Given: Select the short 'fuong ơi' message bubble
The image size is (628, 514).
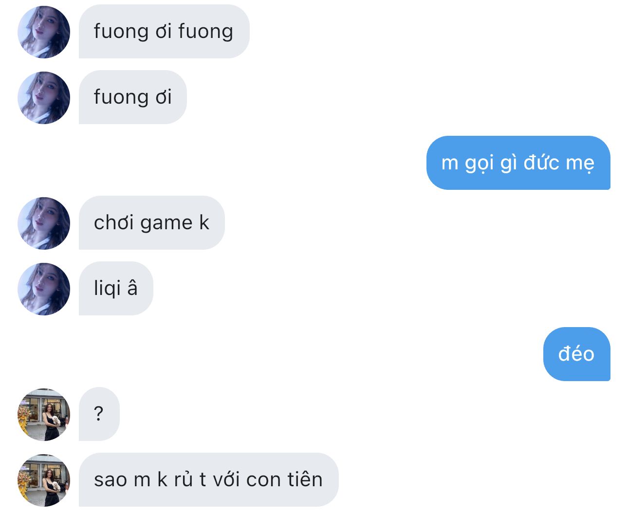Looking at the screenshot, I should [x=133, y=97].
